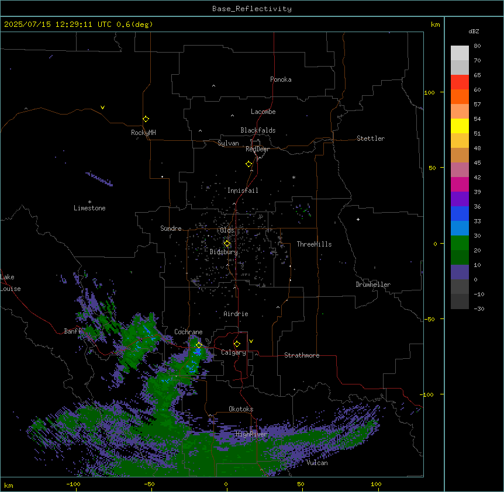Screen dimensions: 504x492
Task: Select the RockyMH label
Action: coord(143,133)
